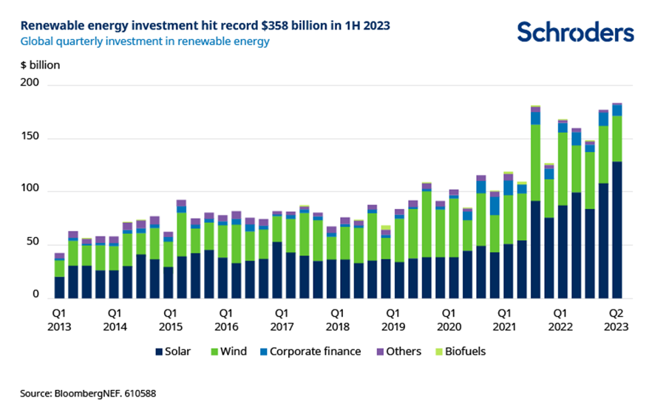Select the Solar legend color square

point(159,352)
